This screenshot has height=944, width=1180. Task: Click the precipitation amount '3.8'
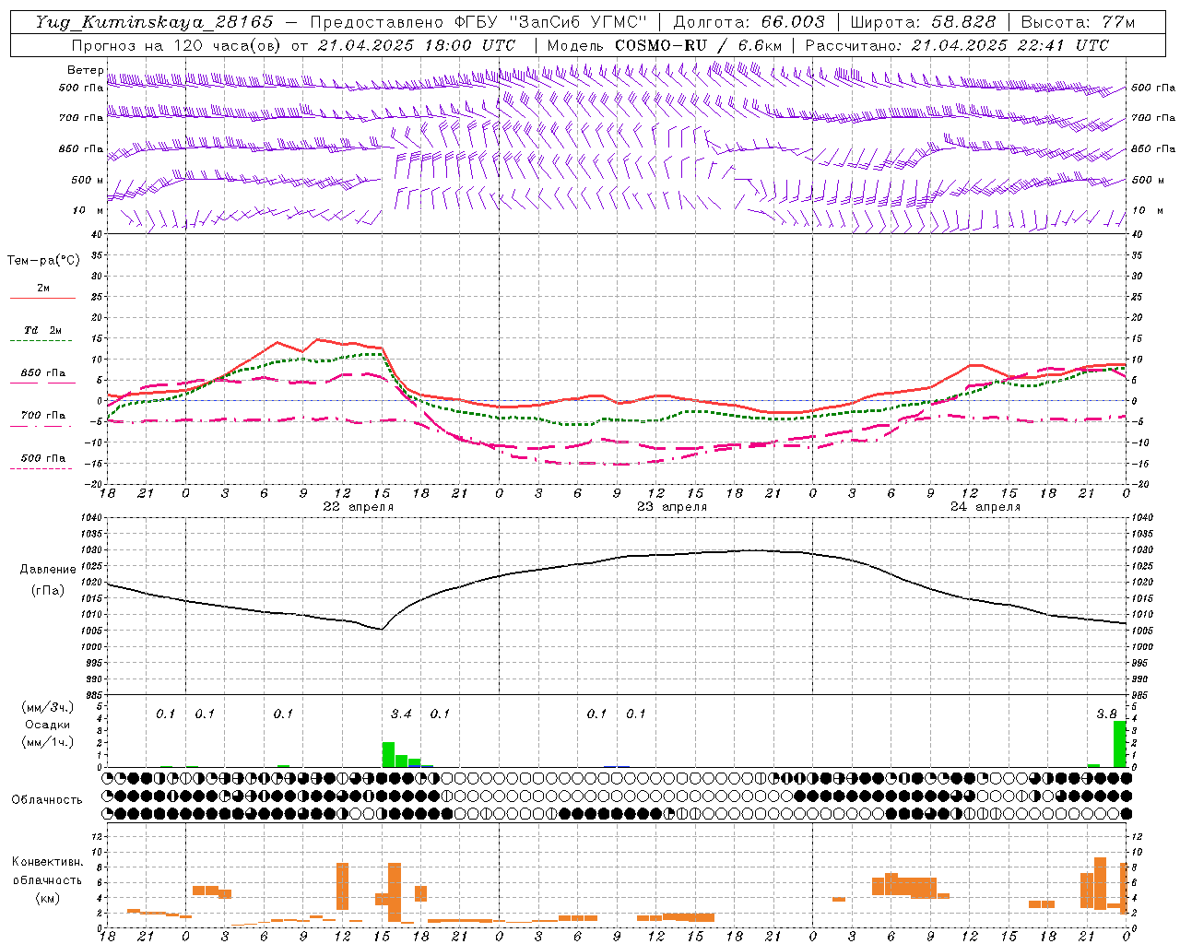[x=1106, y=714]
